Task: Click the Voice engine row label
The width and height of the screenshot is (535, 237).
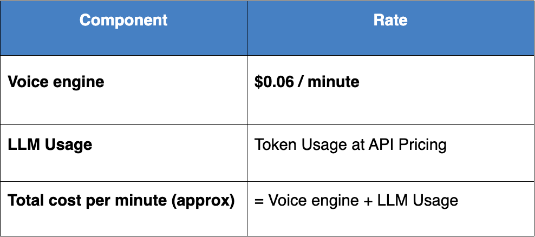Action: tap(56, 82)
